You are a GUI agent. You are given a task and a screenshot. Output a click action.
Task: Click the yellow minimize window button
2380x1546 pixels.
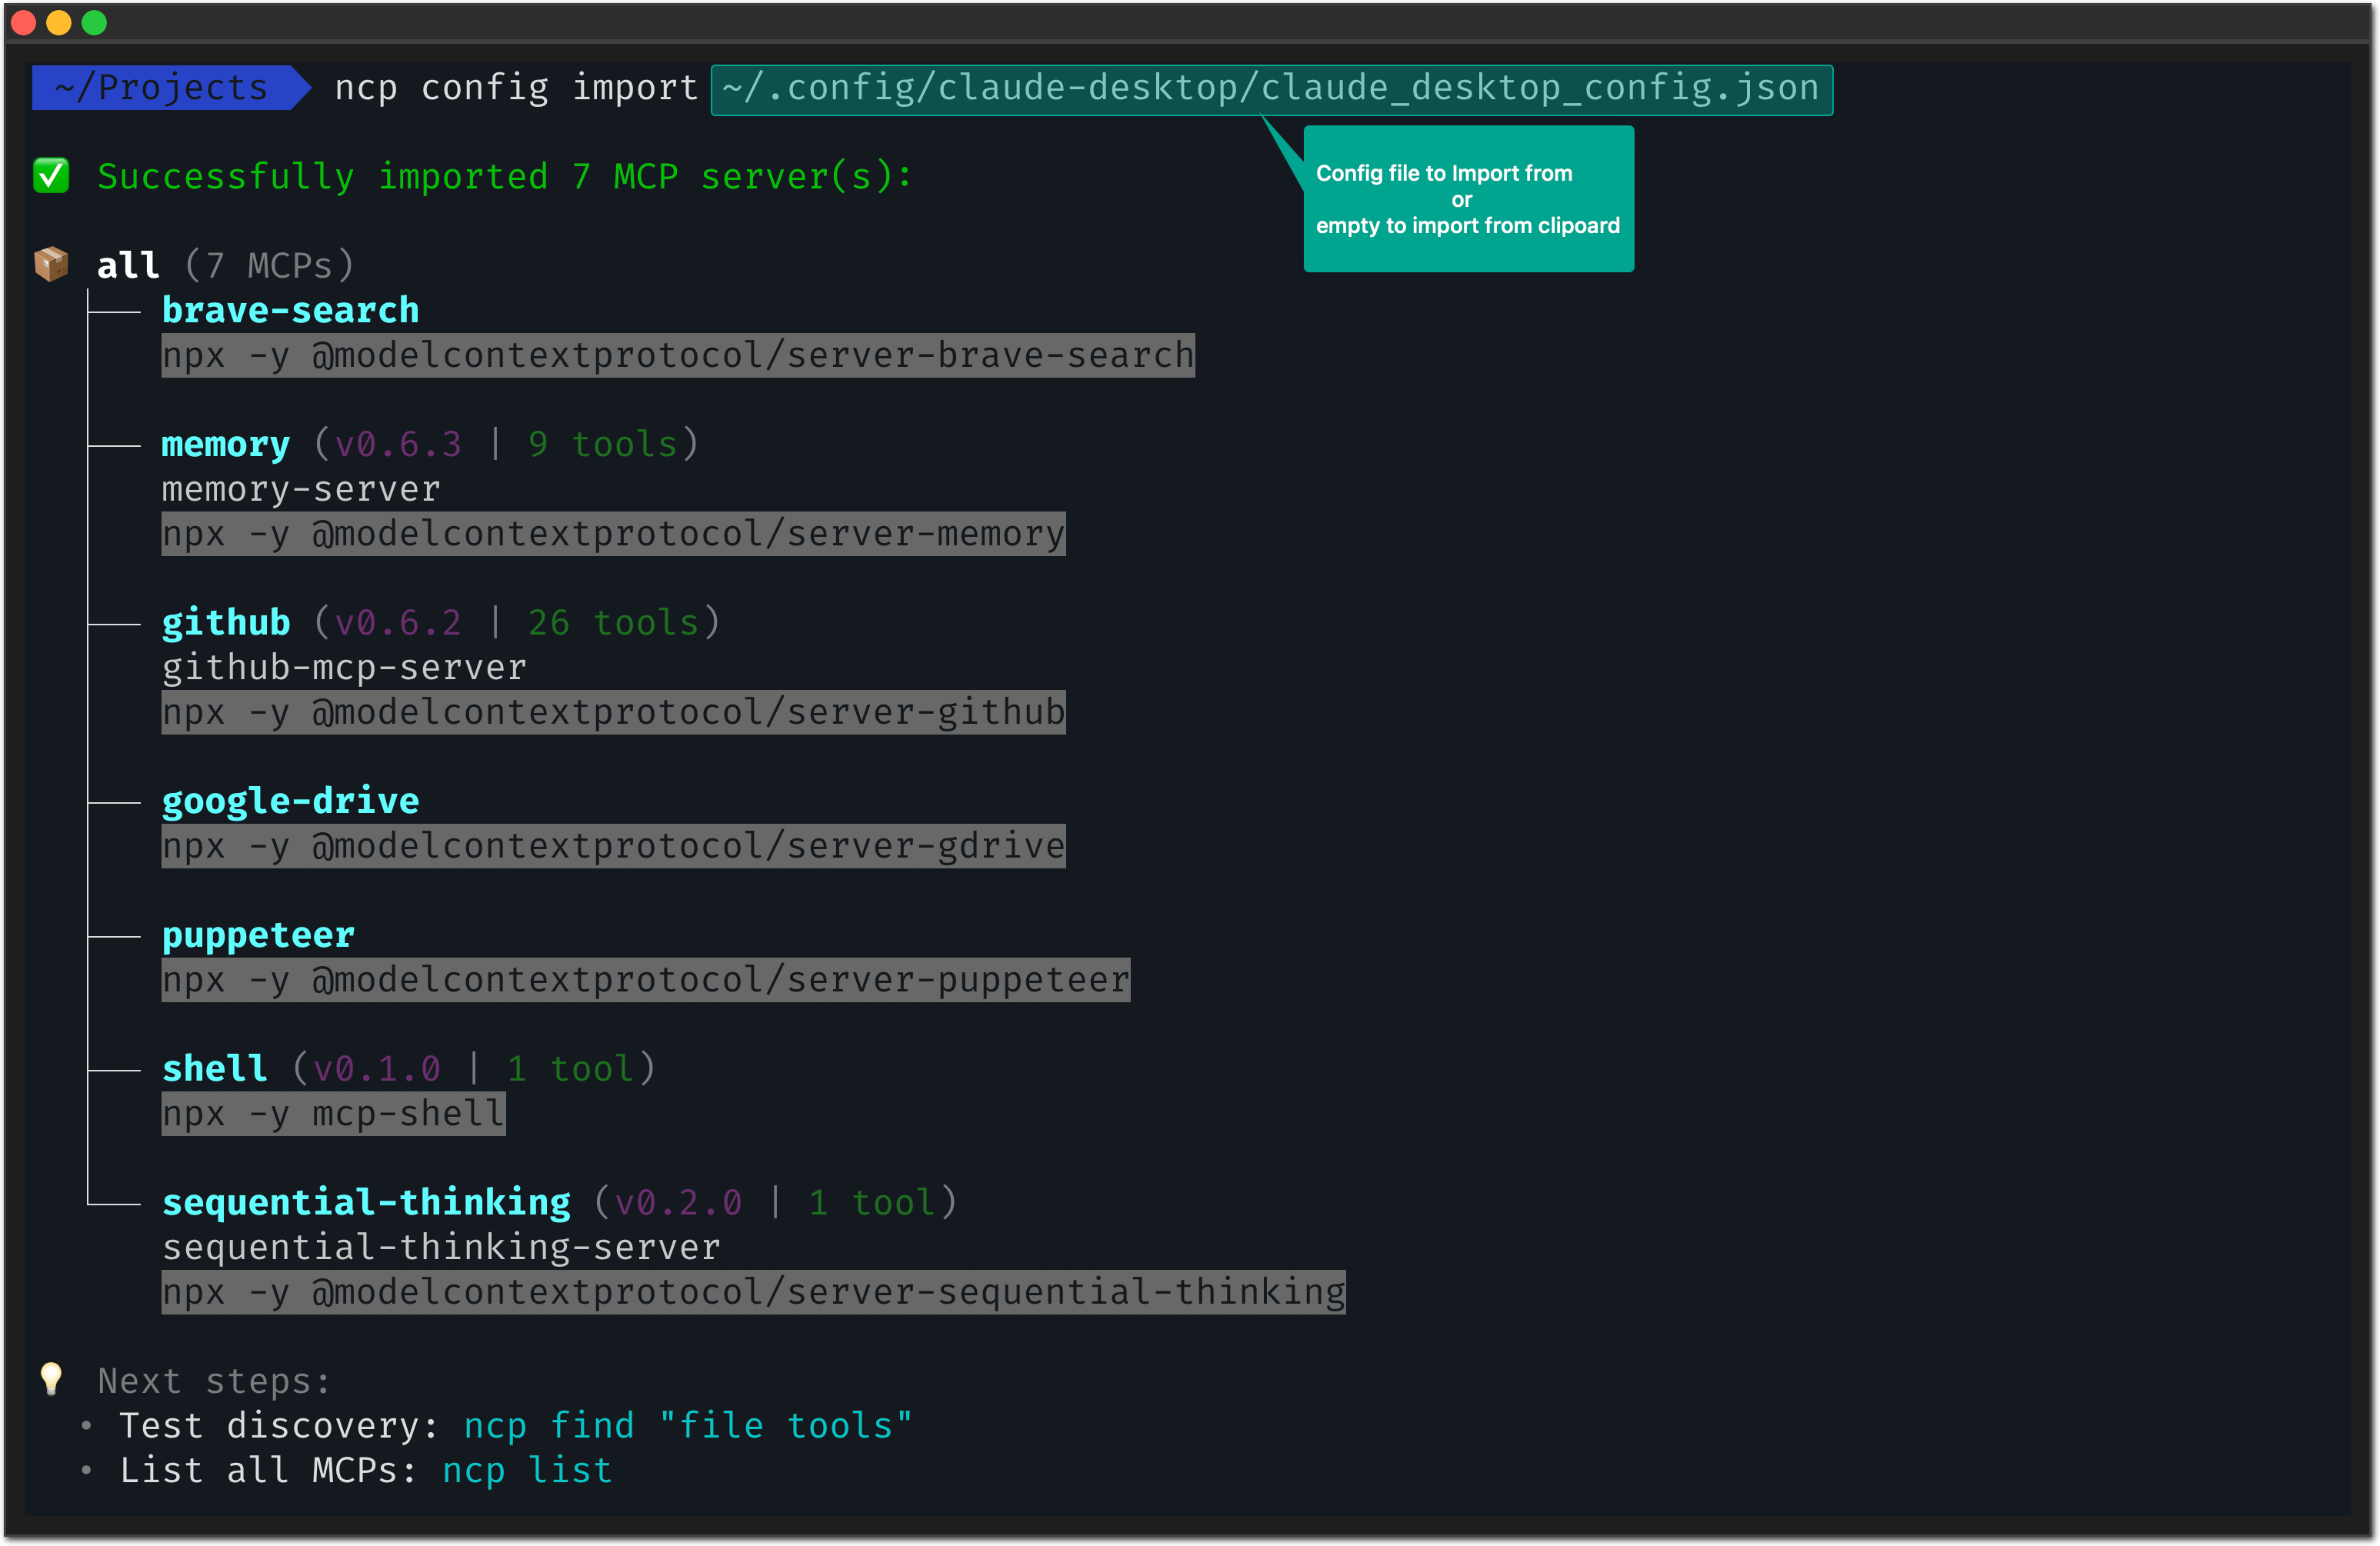[x=59, y=22]
